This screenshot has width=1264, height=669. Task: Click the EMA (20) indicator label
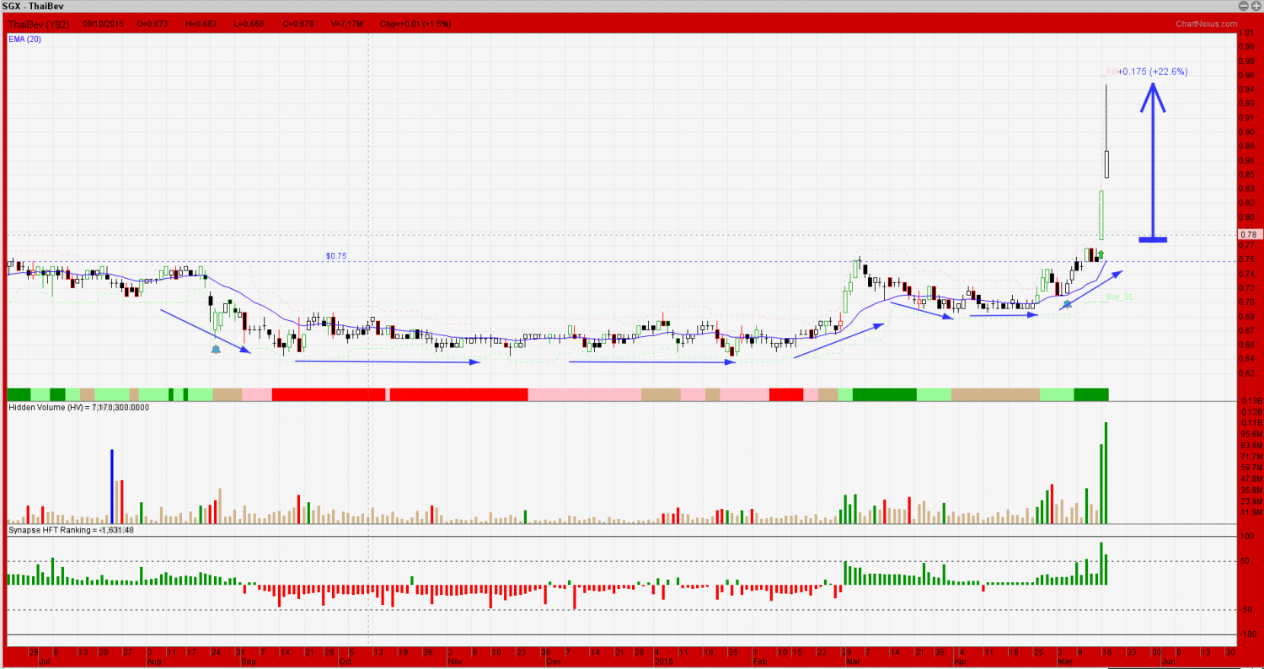[26, 40]
